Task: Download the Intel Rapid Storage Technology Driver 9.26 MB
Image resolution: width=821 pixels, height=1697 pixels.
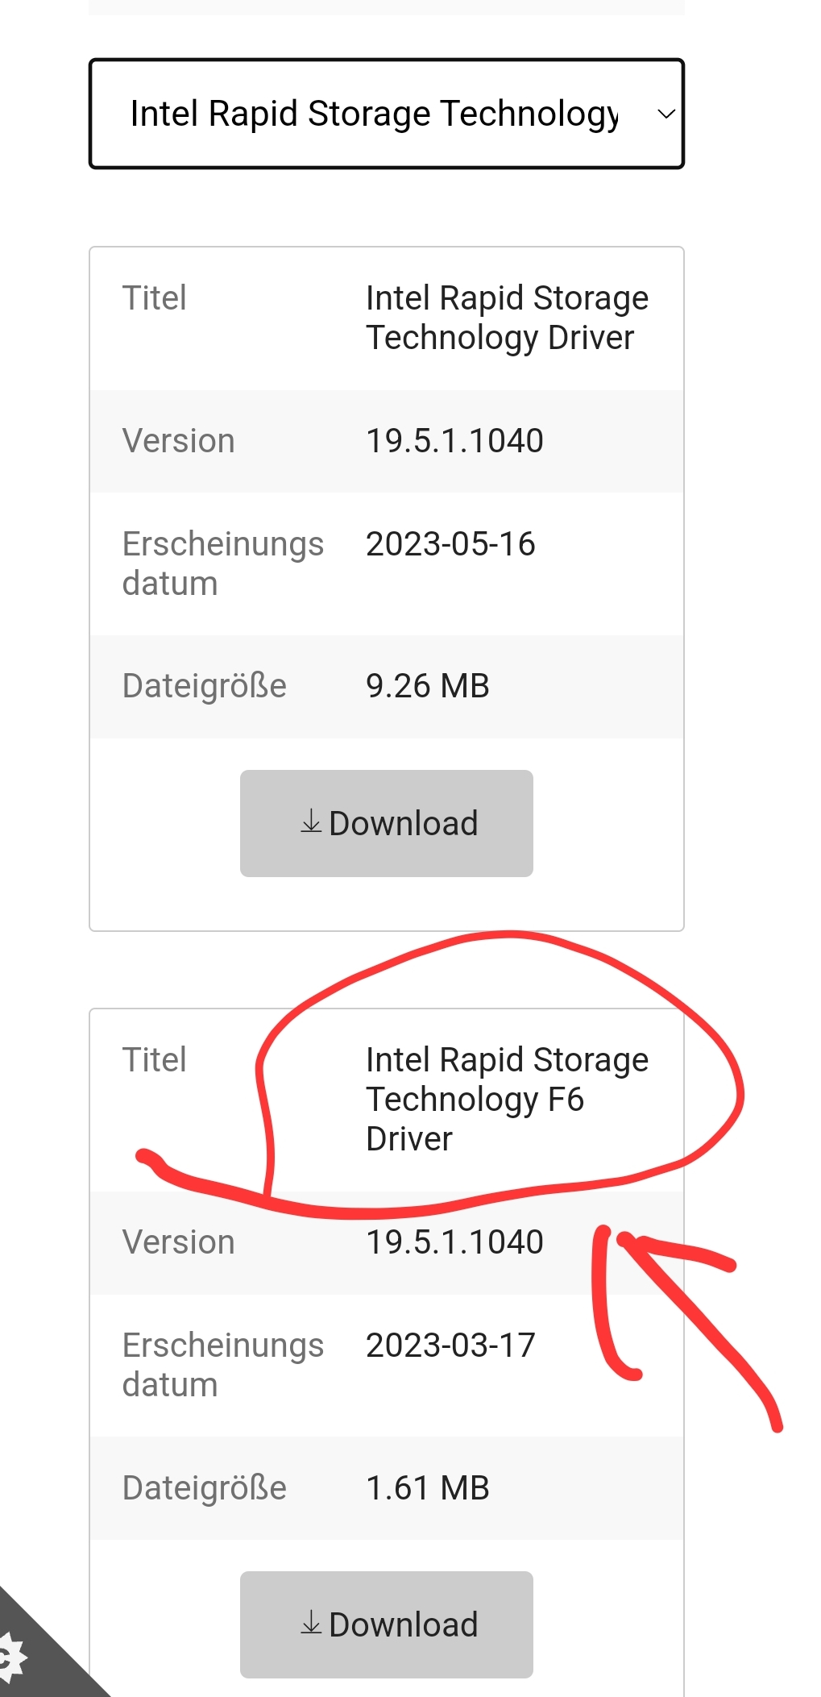Action: tap(387, 823)
